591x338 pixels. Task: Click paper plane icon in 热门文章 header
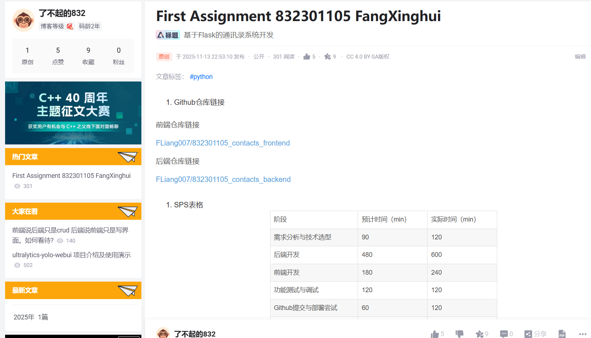(128, 157)
